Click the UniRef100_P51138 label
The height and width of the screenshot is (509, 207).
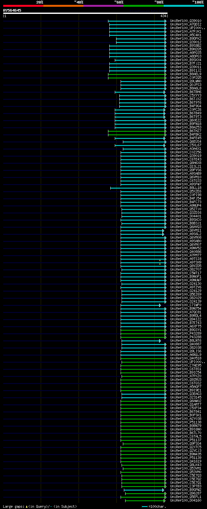click(186, 422)
